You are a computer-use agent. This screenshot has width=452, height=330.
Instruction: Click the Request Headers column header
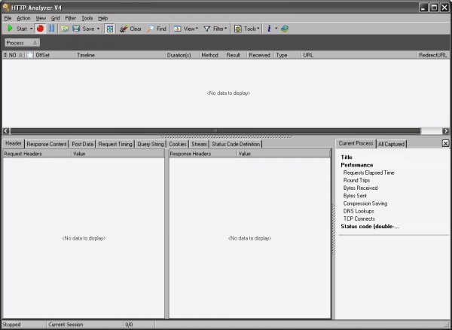37,154
